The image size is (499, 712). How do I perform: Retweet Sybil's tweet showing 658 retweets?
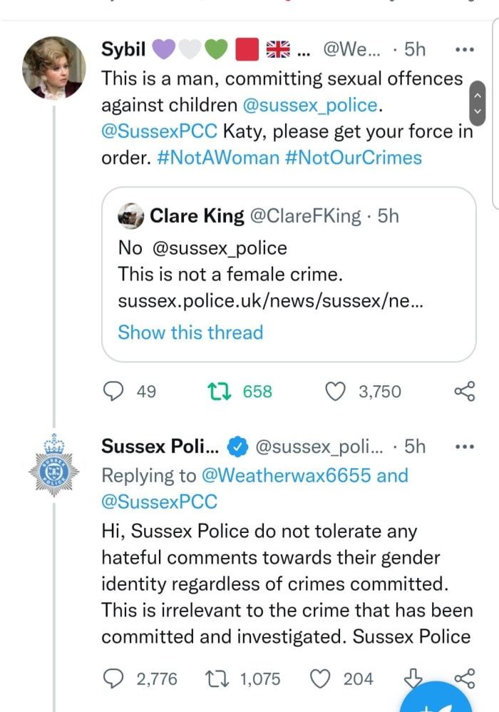[x=219, y=392]
